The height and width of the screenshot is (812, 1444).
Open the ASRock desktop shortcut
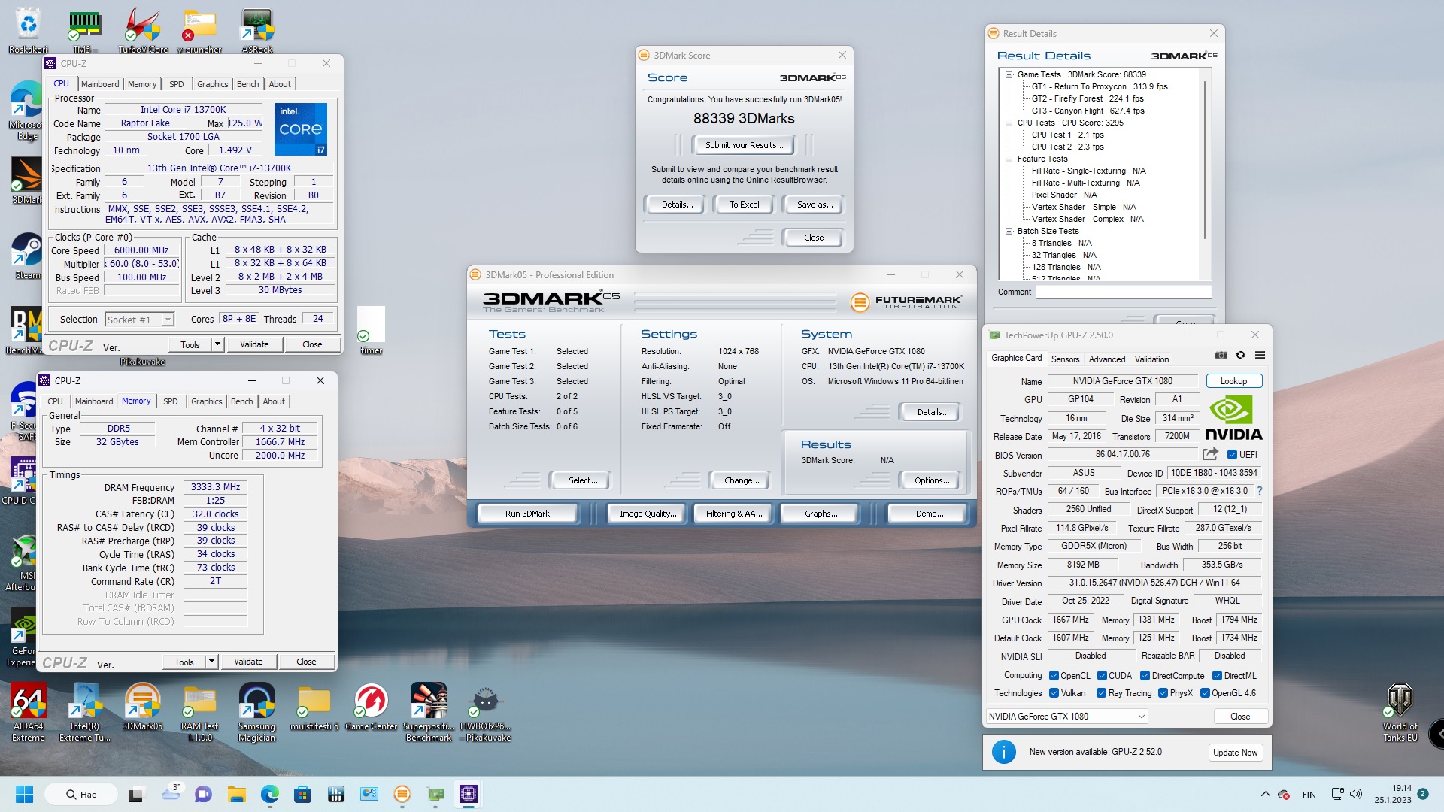point(256,31)
